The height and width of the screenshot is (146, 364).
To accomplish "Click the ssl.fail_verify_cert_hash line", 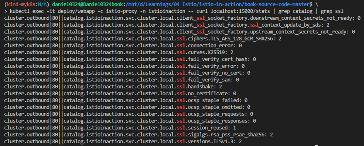I will 130,59.
